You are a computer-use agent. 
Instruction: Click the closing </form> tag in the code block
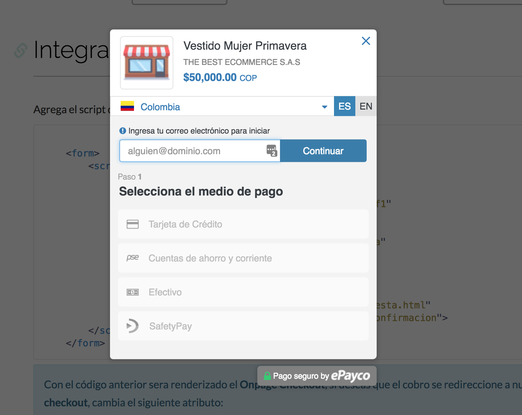pyautogui.click(x=85, y=343)
